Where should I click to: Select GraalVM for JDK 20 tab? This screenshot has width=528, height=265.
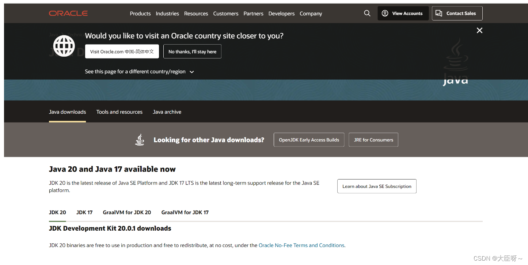[x=127, y=212]
